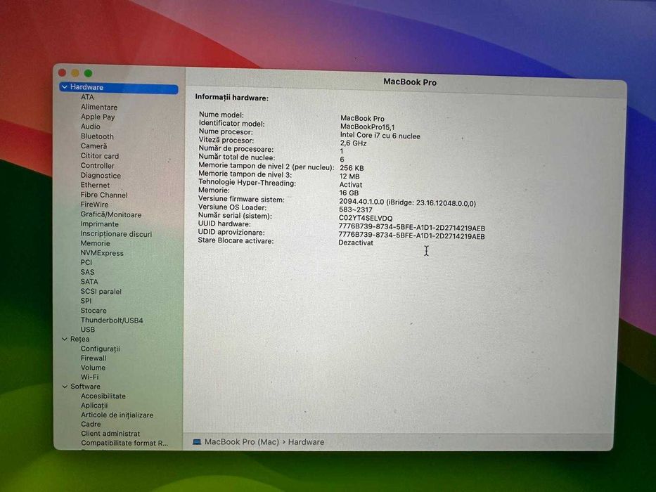The width and height of the screenshot is (656, 492).
Task: Select Ethernet in the sidebar
Action: (x=95, y=185)
